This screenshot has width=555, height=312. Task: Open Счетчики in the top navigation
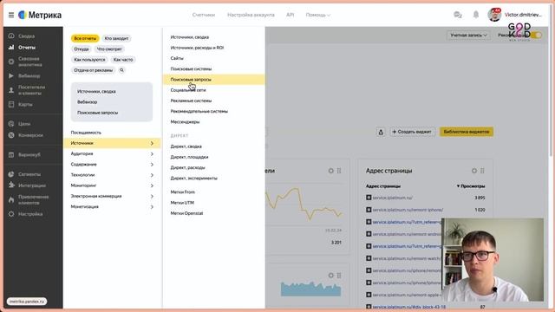click(204, 15)
